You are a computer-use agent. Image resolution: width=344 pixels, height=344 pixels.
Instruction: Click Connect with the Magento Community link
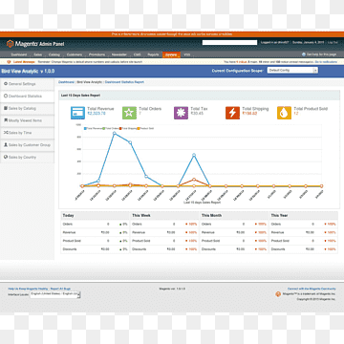point(312,289)
